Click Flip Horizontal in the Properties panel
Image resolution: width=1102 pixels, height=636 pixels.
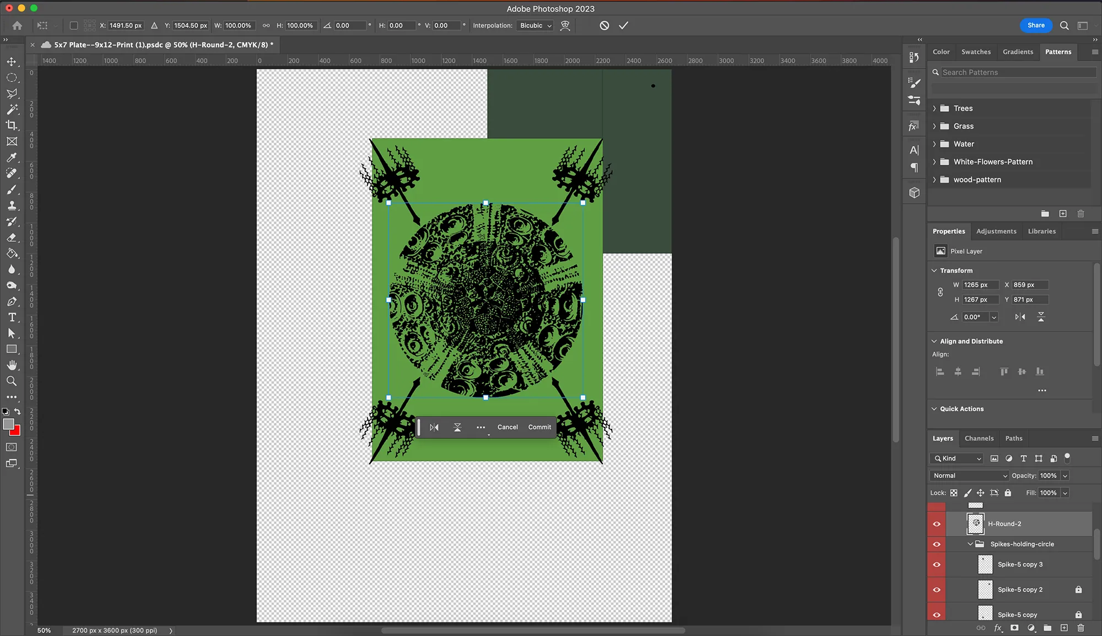pyautogui.click(x=1020, y=317)
